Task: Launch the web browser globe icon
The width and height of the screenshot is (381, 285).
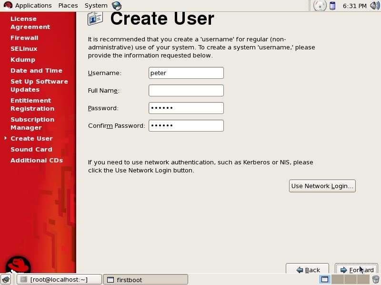Action: click(x=117, y=6)
